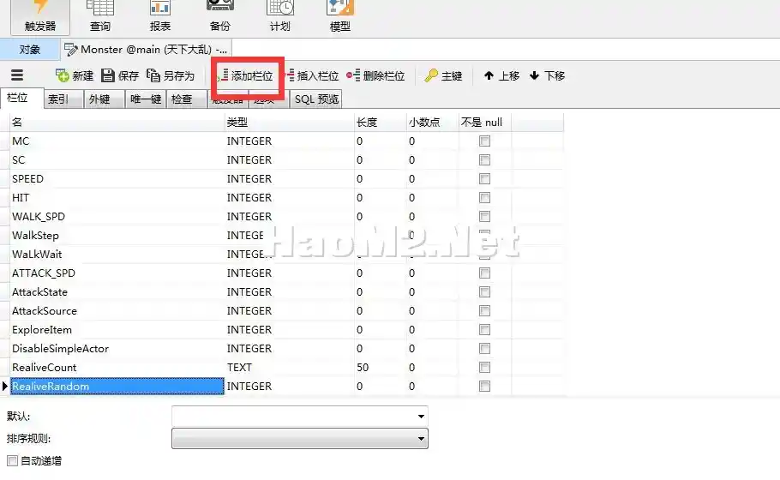
Task: Click the 不是 null column header
Action: [x=484, y=123]
